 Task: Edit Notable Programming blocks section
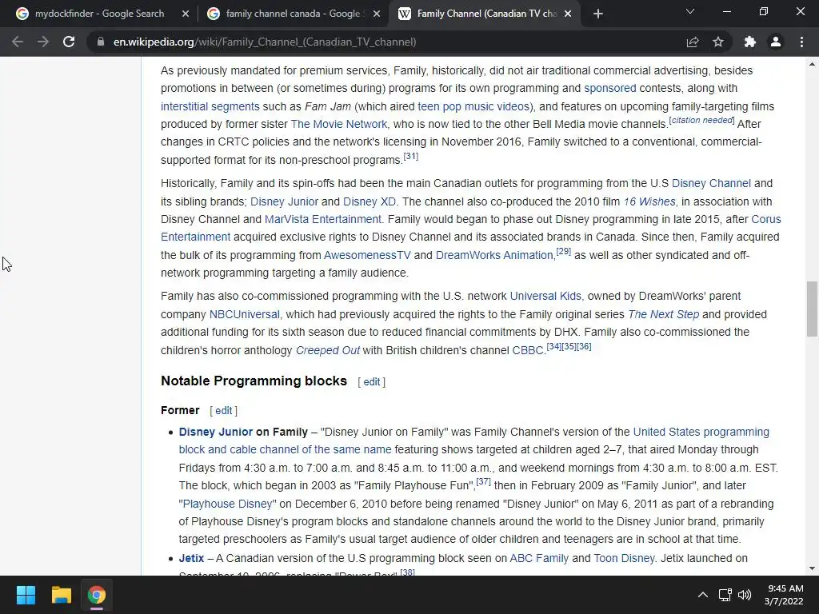(372, 382)
